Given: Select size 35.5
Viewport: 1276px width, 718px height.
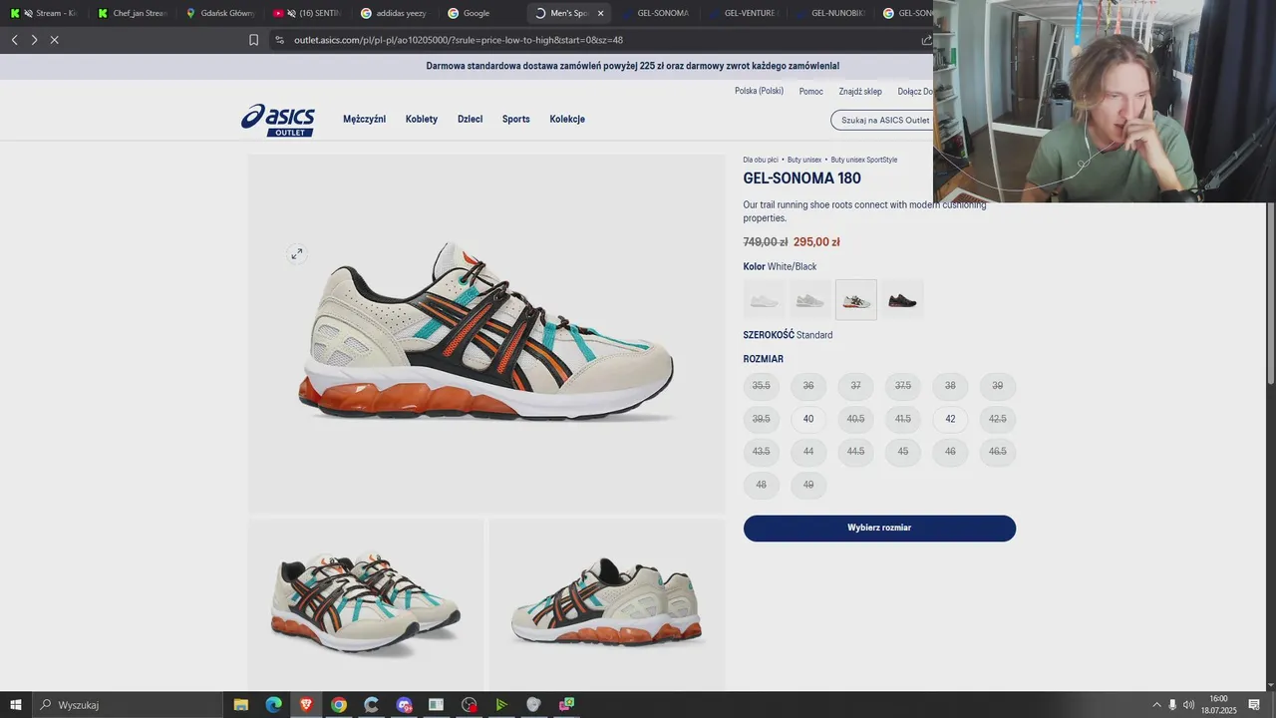Looking at the screenshot, I should [762, 386].
